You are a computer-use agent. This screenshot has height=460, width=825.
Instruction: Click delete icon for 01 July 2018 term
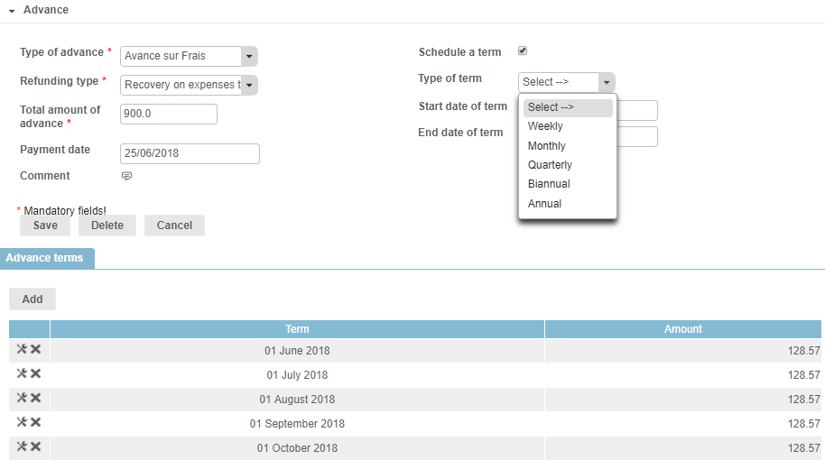36,373
